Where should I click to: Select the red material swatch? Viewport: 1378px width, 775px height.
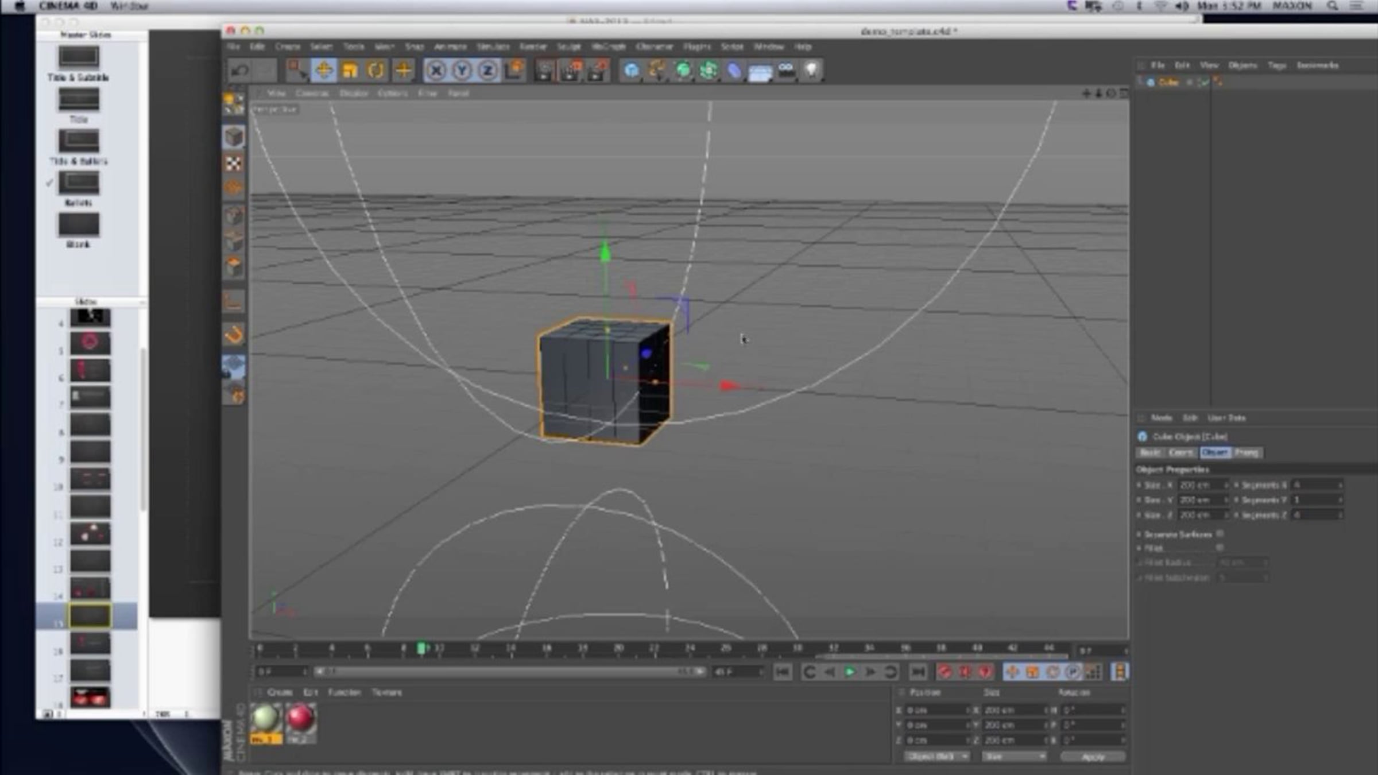tap(300, 718)
